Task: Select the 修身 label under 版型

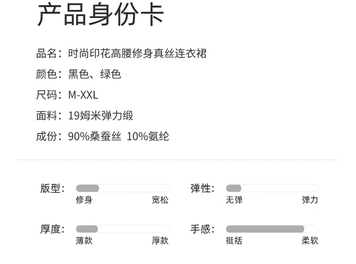Action: pyautogui.click(x=84, y=200)
